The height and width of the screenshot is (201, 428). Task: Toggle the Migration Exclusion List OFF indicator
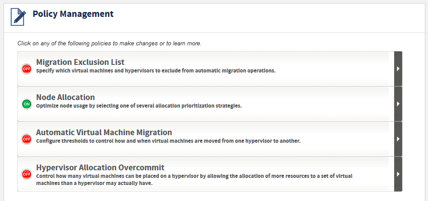click(26, 69)
